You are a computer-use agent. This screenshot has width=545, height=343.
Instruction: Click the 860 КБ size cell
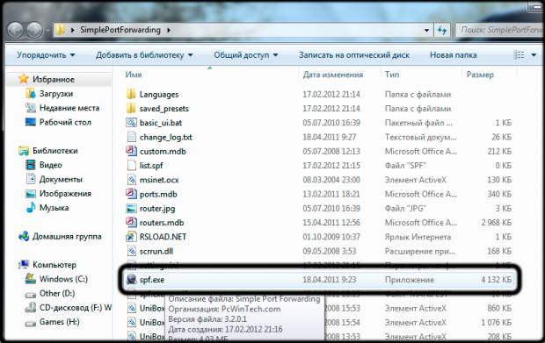point(499,308)
